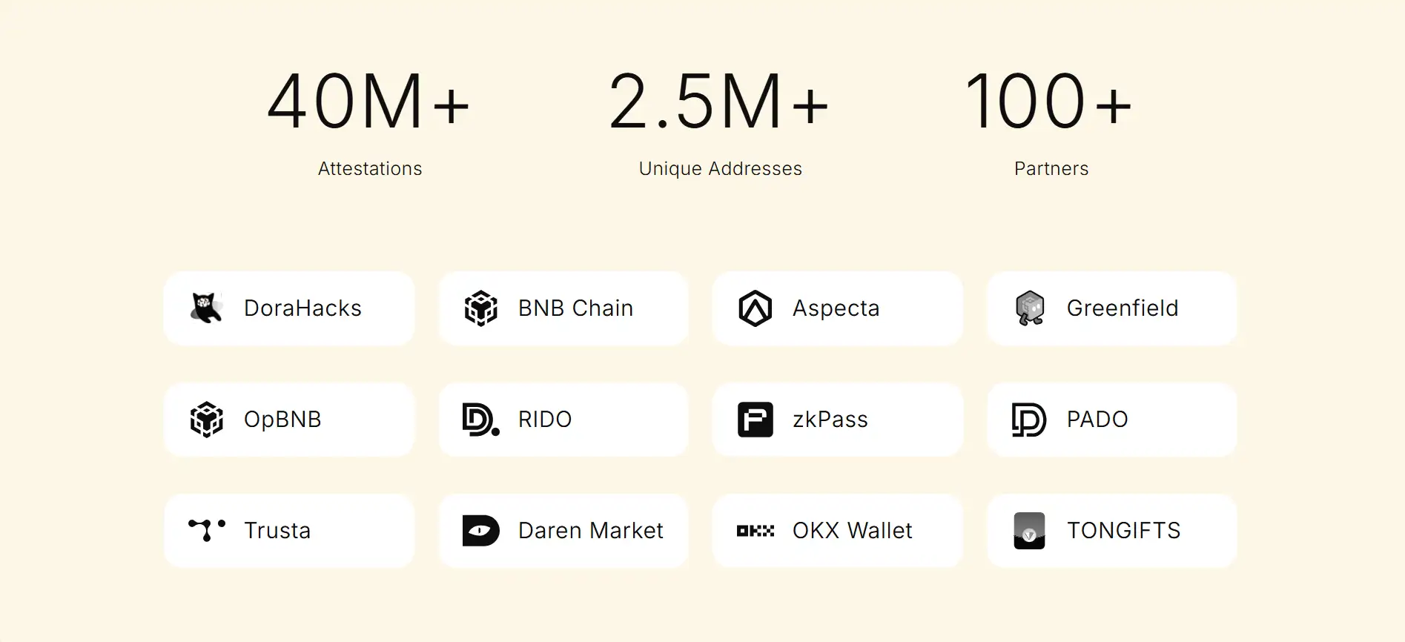This screenshot has height=642, width=1405.
Task: Click the zkPass black square logo
Action: tap(755, 420)
